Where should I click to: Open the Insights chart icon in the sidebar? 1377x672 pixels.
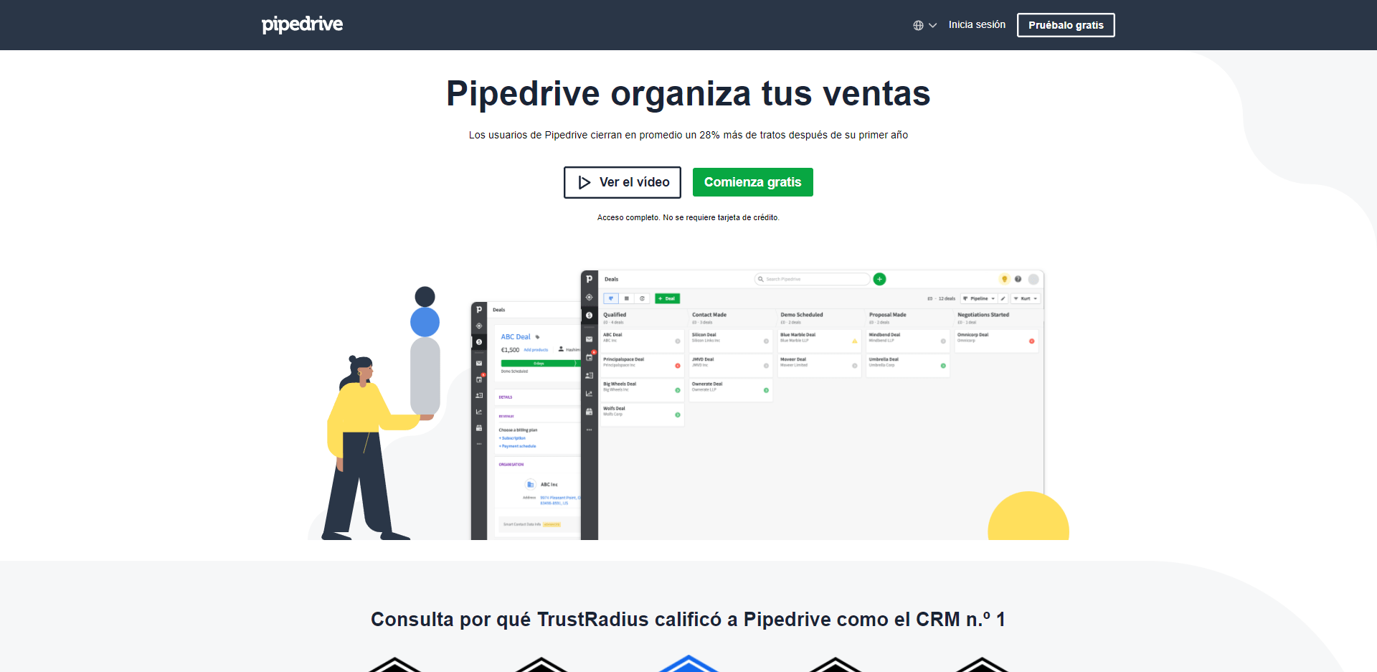[x=588, y=394]
